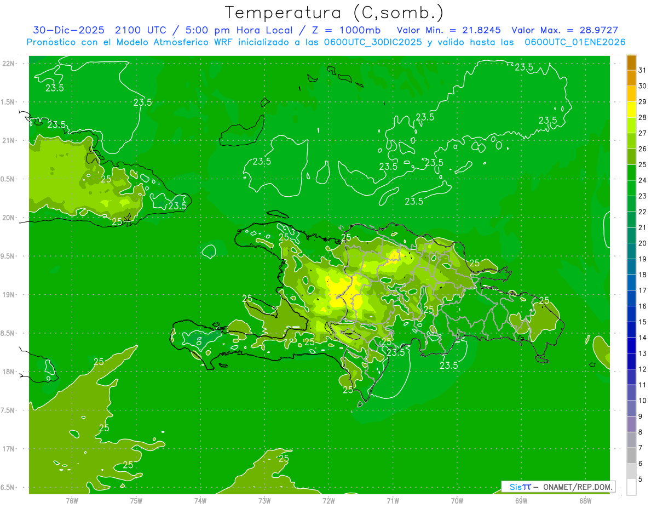The height and width of the screenshot is (508, 657).
Task: Pick the gray legend swatch between 6 and 7
Action: click(x=631, y=455)
